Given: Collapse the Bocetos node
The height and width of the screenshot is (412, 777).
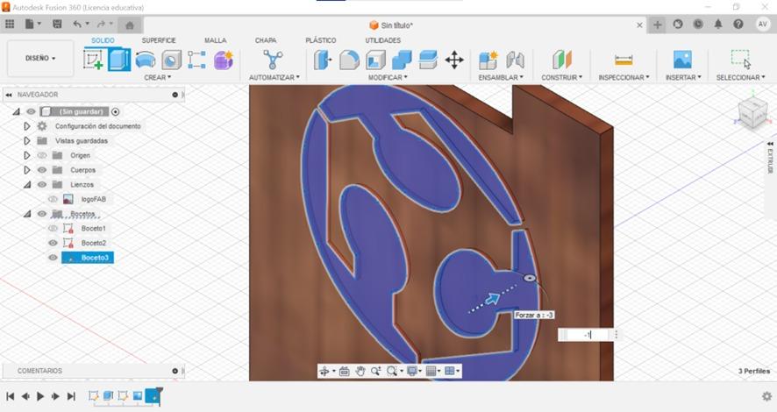Looking at the screenshot, I should [x=27, y=214].
